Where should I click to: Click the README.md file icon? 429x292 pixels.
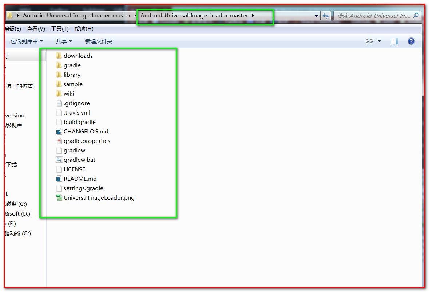click(59, 179)
